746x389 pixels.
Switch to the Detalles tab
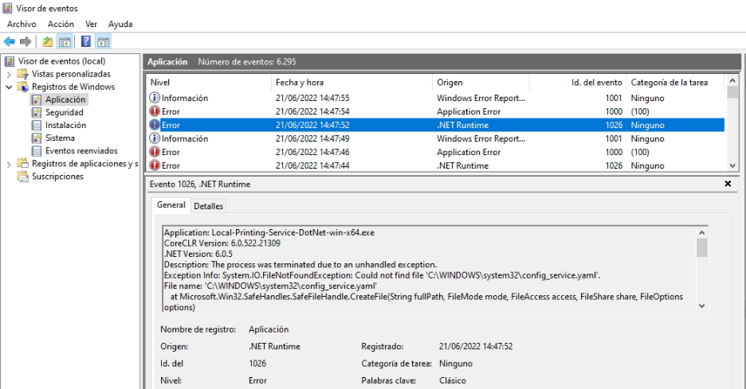[209, 206]
